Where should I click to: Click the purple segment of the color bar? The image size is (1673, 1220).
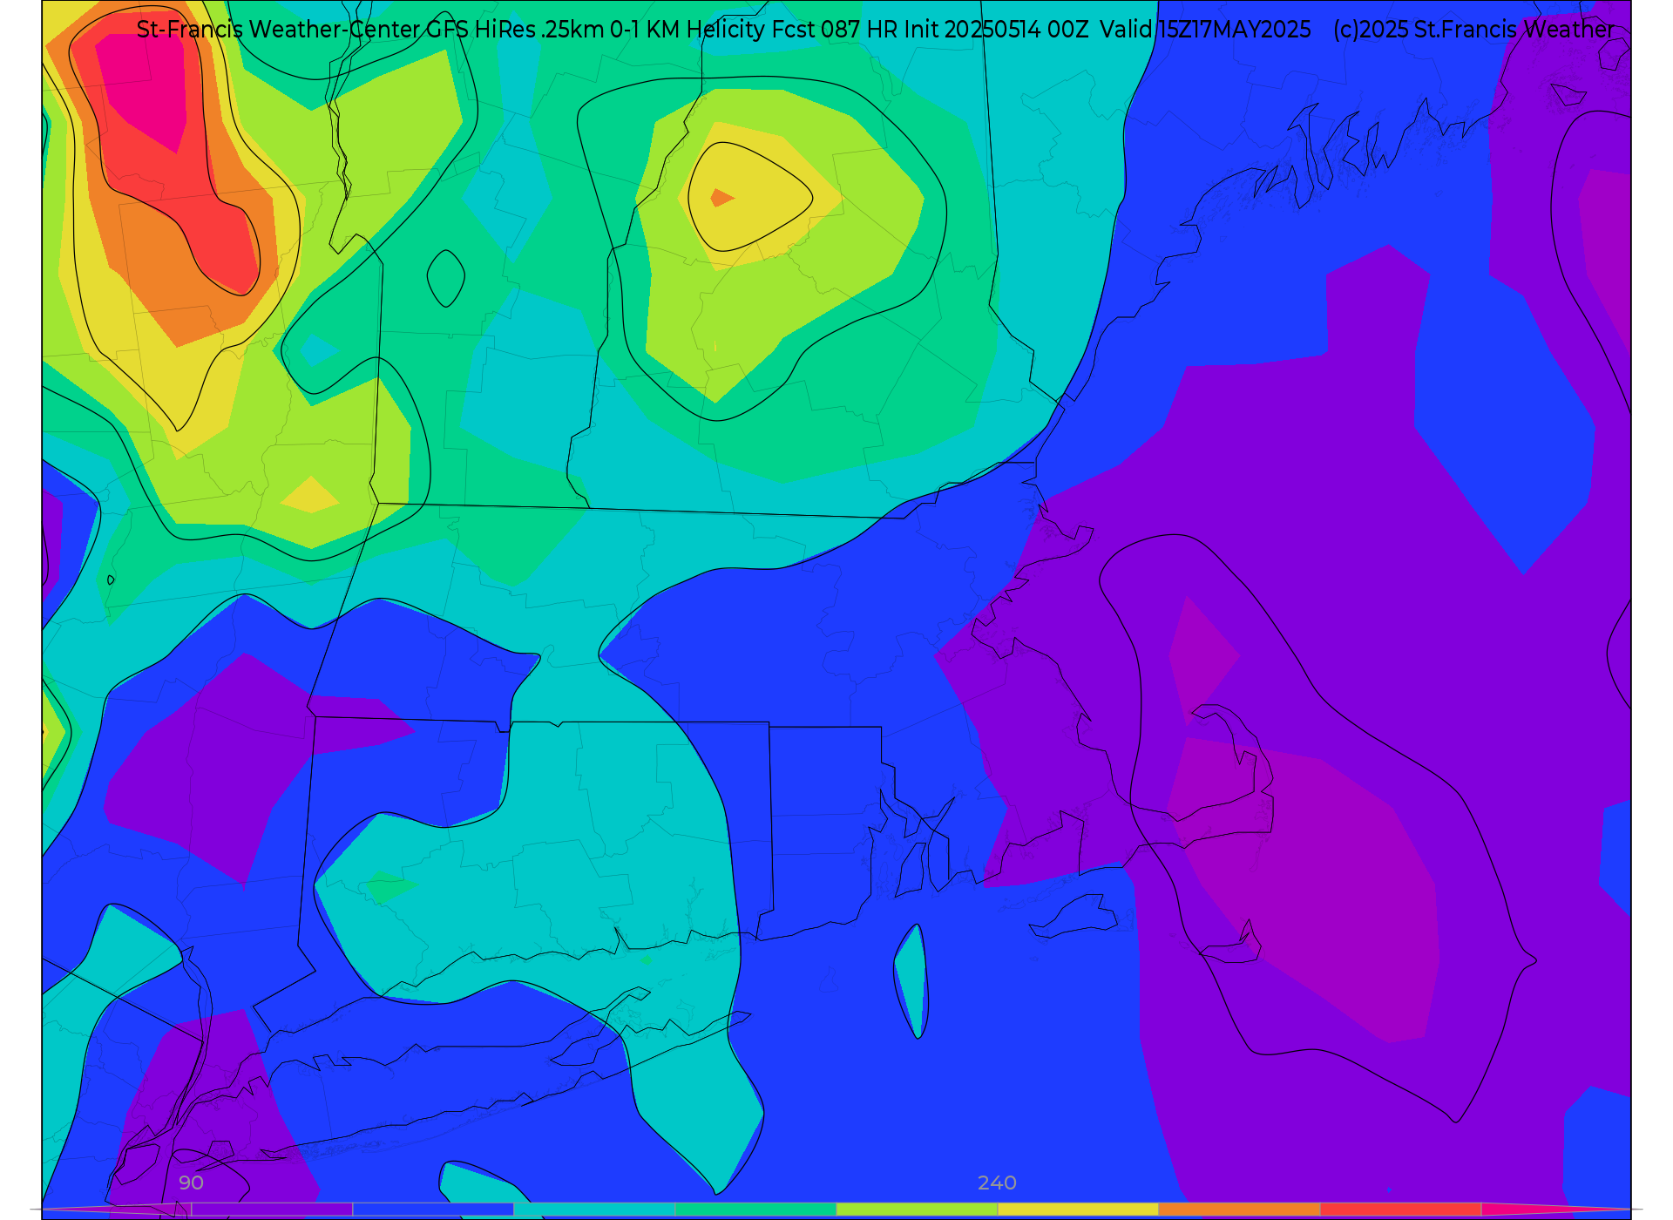click(x=272, y=1209)
